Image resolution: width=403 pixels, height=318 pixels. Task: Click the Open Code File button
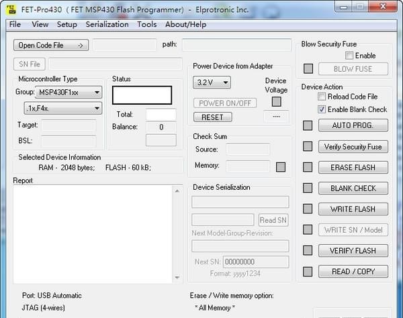pos(51,45)
